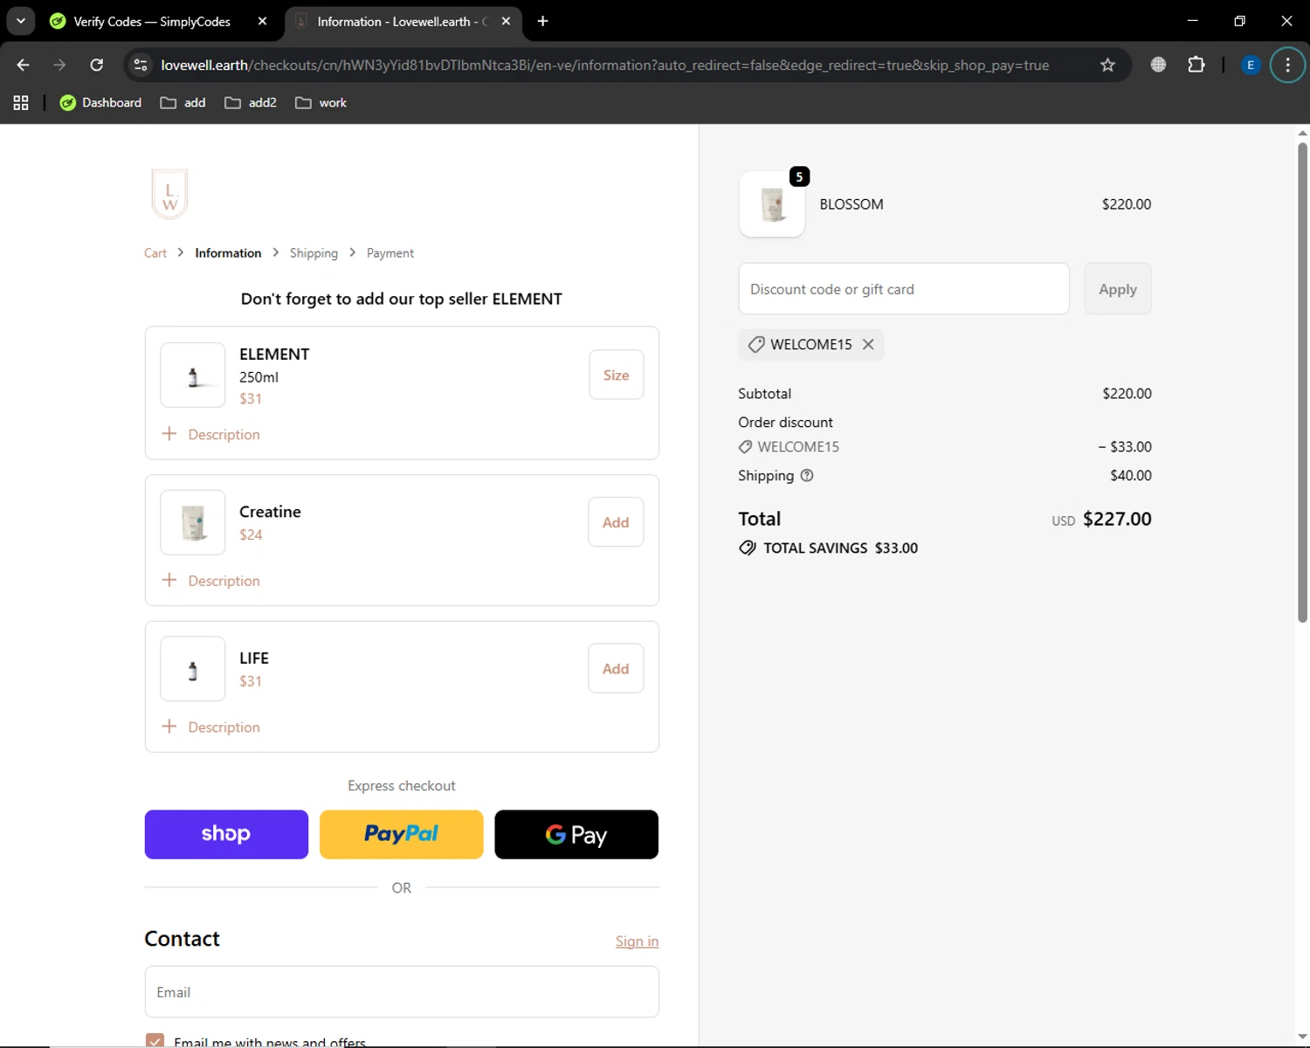The height and width of the screenshot is (1048, 1310).
Task: Open the globe icon in browser toolbar
Action: tap(1158, 65)
